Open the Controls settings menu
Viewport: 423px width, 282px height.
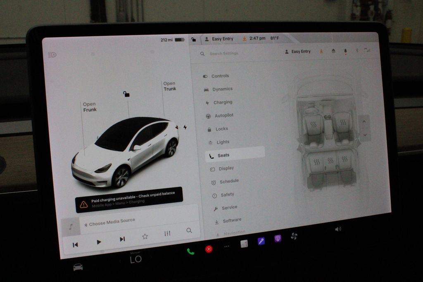(x=216, y=76)
